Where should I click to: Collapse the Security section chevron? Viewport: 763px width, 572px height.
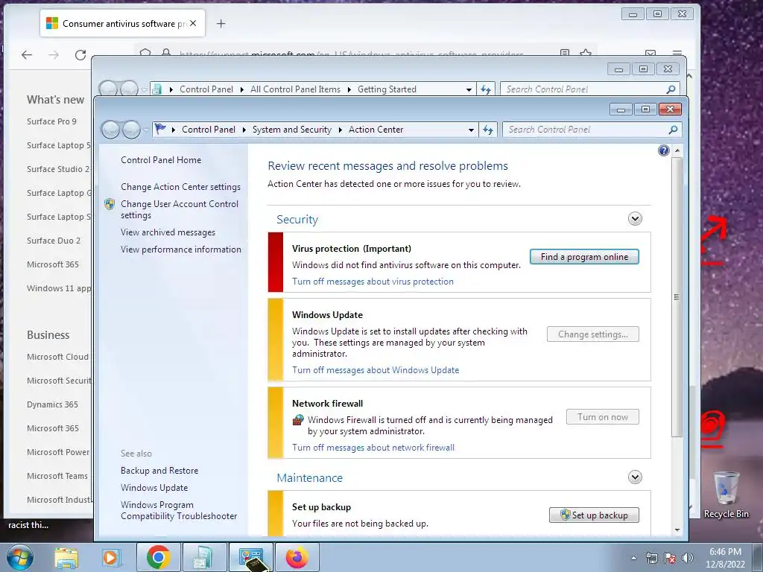coord(635,219)
